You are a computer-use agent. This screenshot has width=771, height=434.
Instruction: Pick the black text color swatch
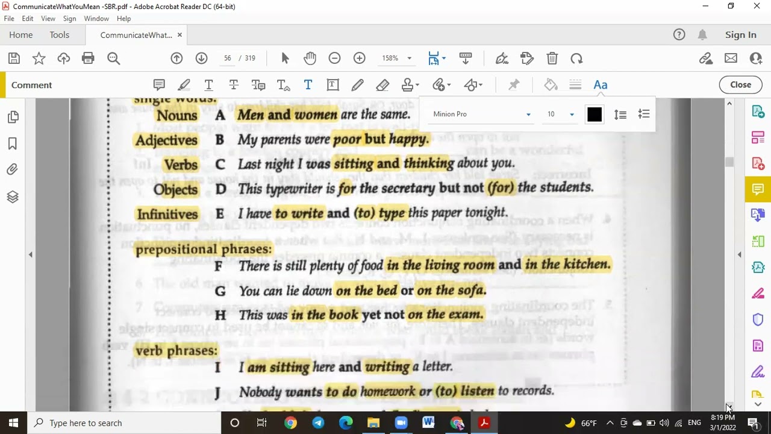(595, 115)
